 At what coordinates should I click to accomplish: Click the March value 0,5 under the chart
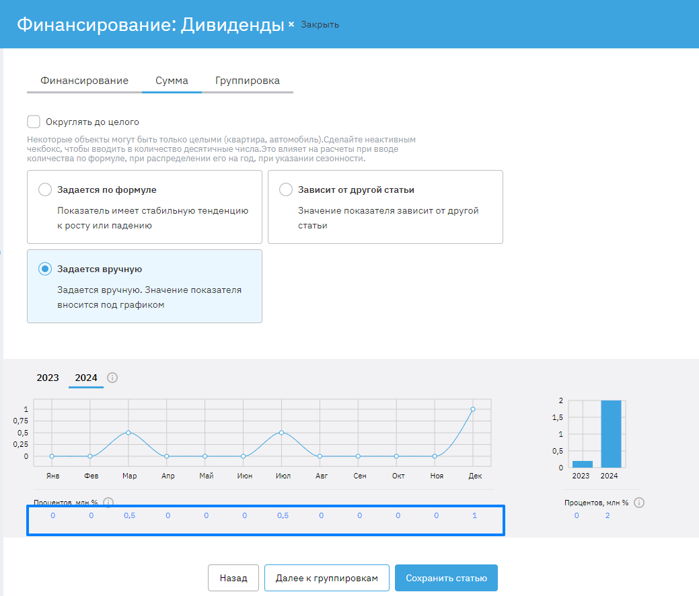129,515
